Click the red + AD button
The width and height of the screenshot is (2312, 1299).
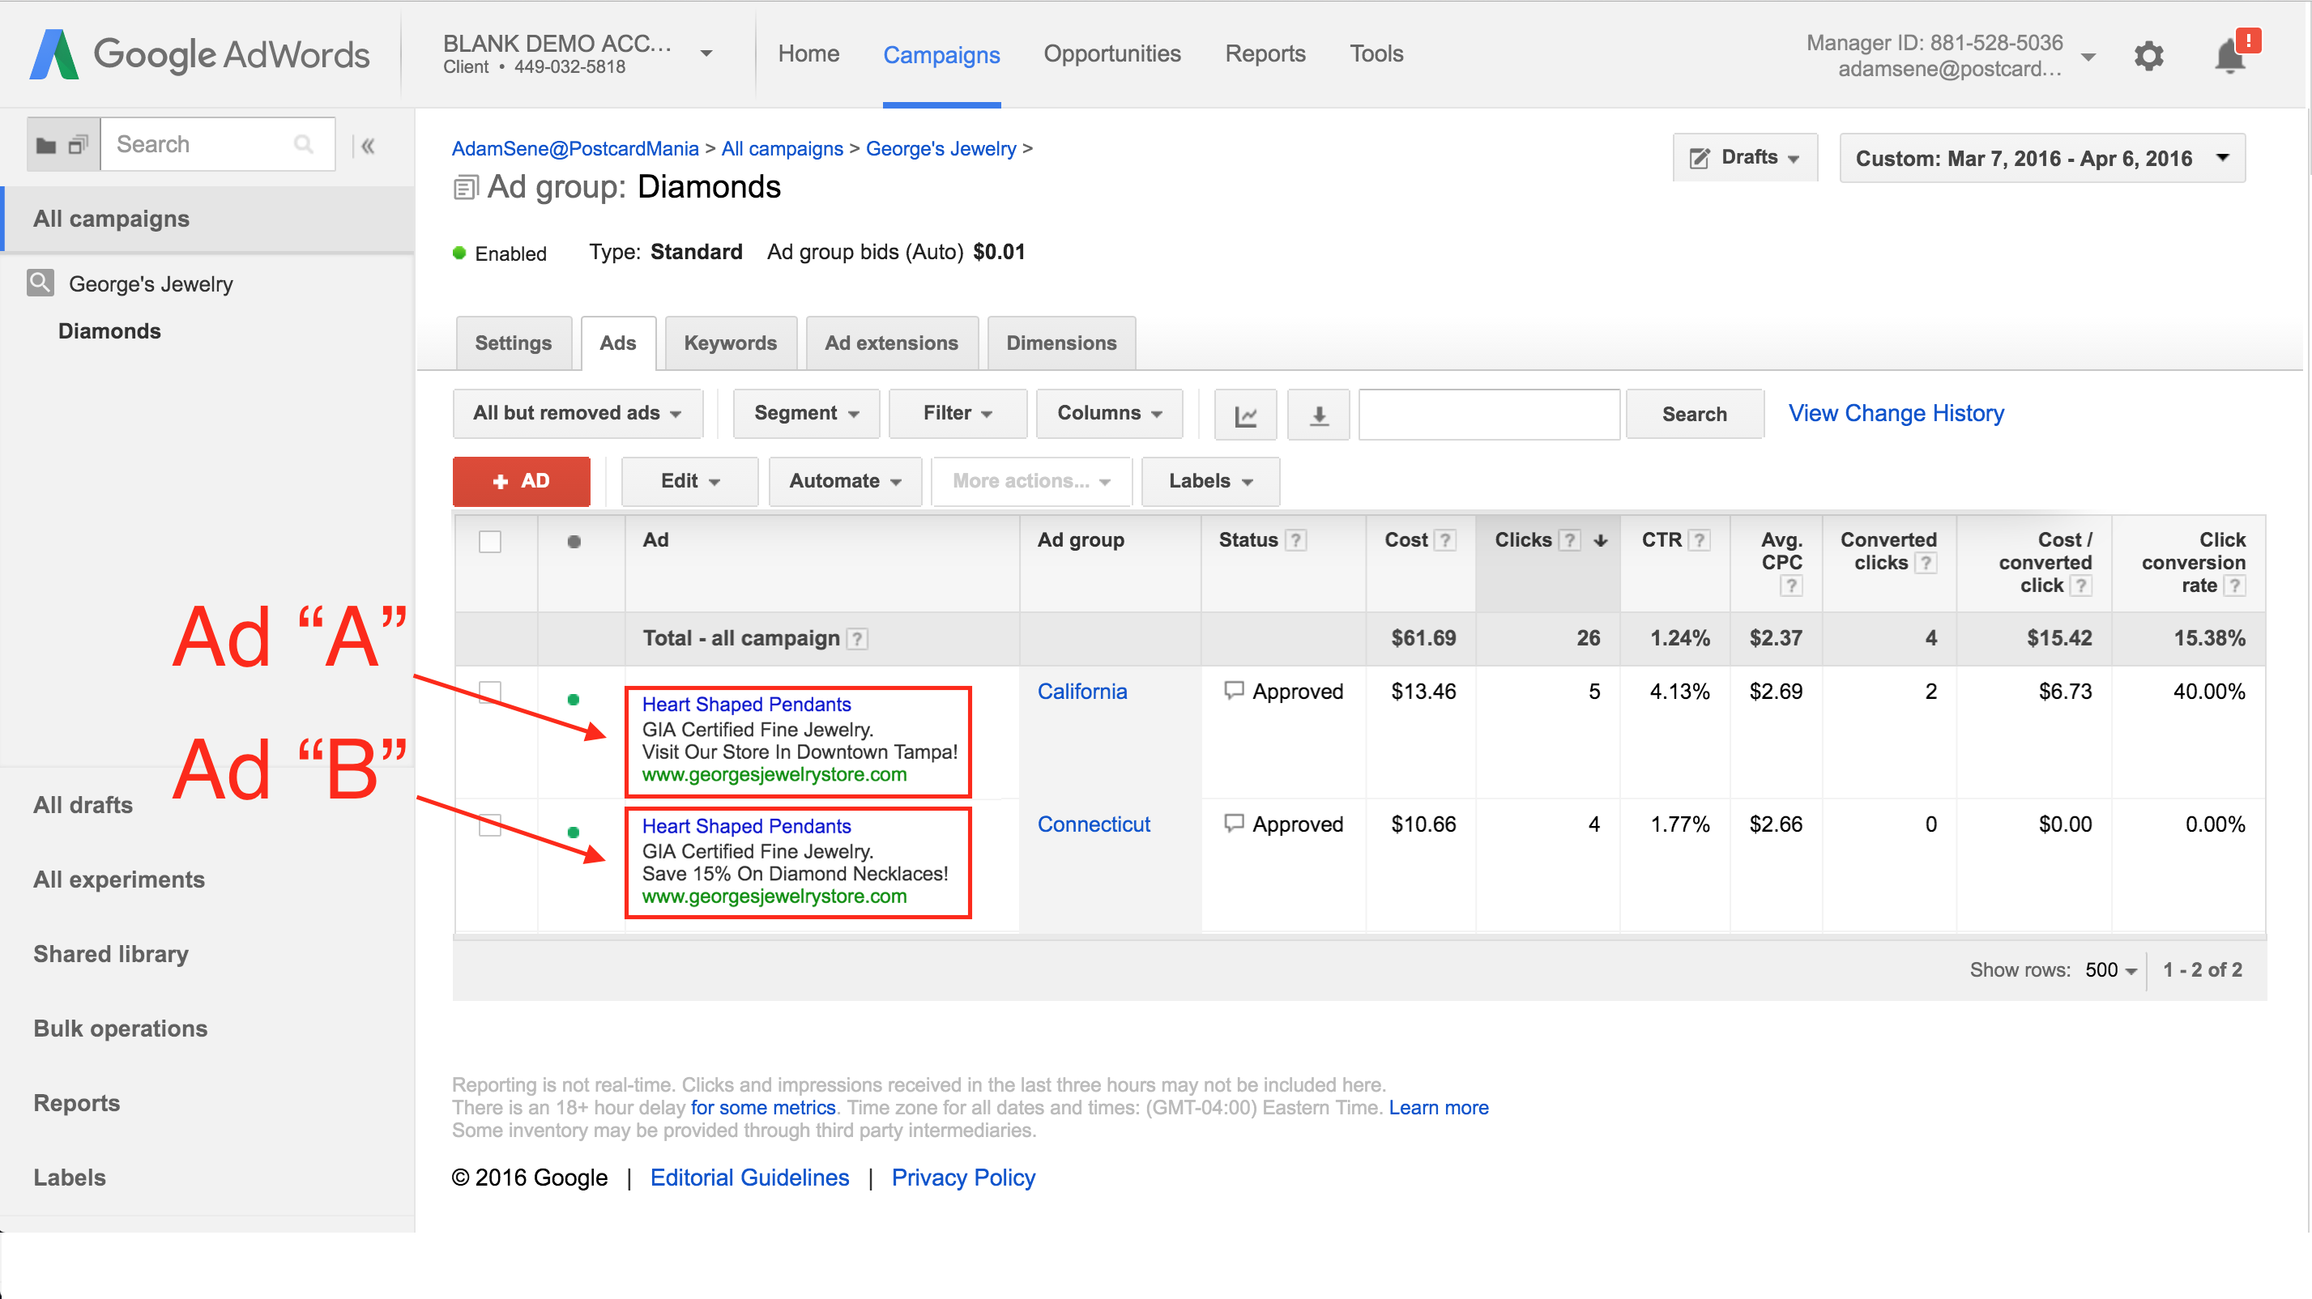tap(522, 481)
